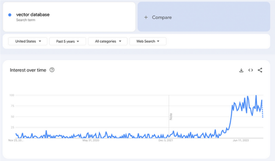Screen dimensions: 275x161
Task: Share the Interest over time chart
Action: [x=260, y=70]
